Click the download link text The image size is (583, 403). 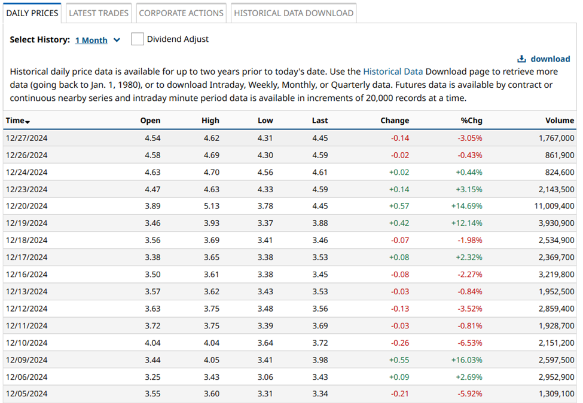[x=550, y=59]
